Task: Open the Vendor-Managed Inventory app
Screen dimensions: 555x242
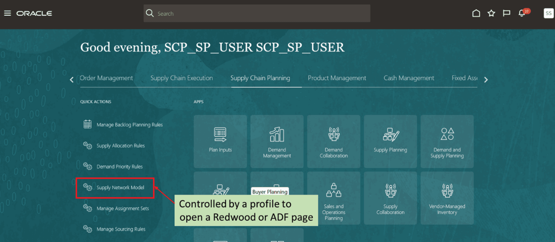Action: [447, 198]
